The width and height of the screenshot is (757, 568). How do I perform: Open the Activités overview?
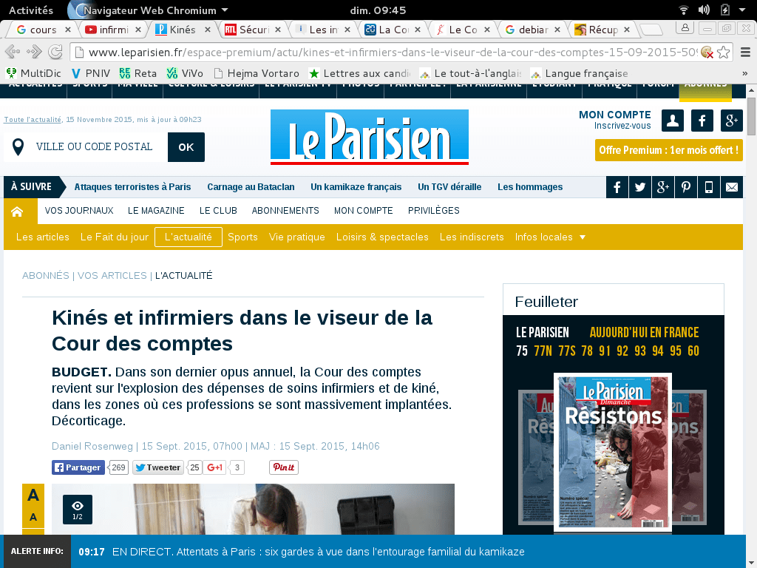tap(31, 10)
